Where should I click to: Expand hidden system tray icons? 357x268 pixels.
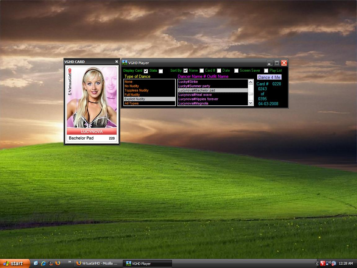317,264
